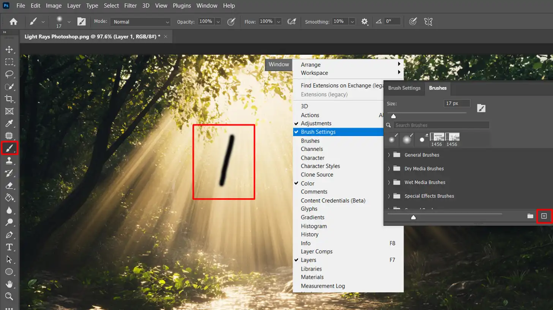The width and height of the screenshot is (553, 310).
Task: Adjust brush thumbnail size slider
Action: 414,217
